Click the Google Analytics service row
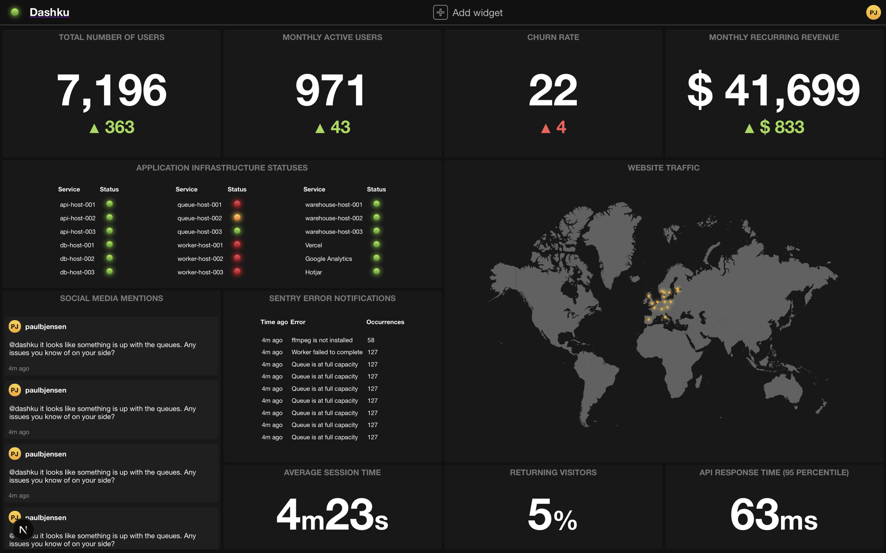 pos(328,259)
